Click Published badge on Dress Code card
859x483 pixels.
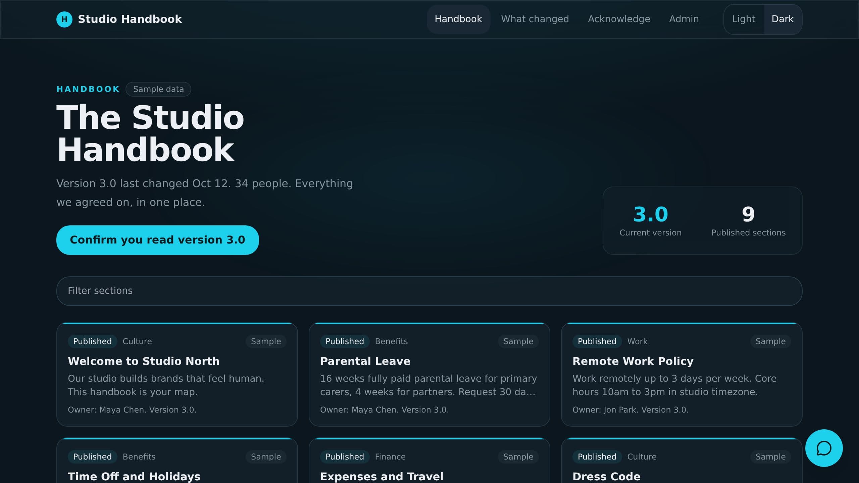coord(597,457)
